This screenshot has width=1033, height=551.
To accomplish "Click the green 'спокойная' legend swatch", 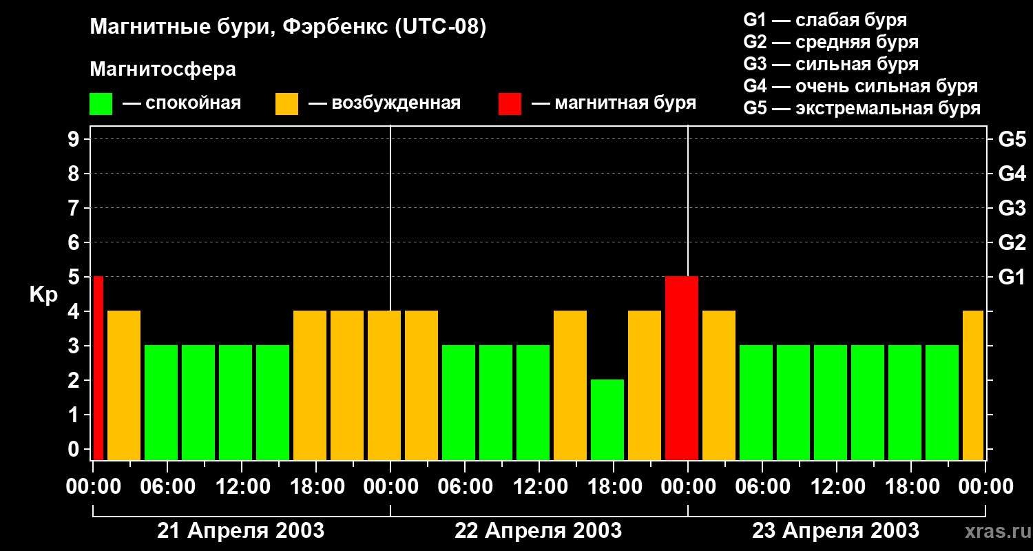I will click(x=101, y=104).
